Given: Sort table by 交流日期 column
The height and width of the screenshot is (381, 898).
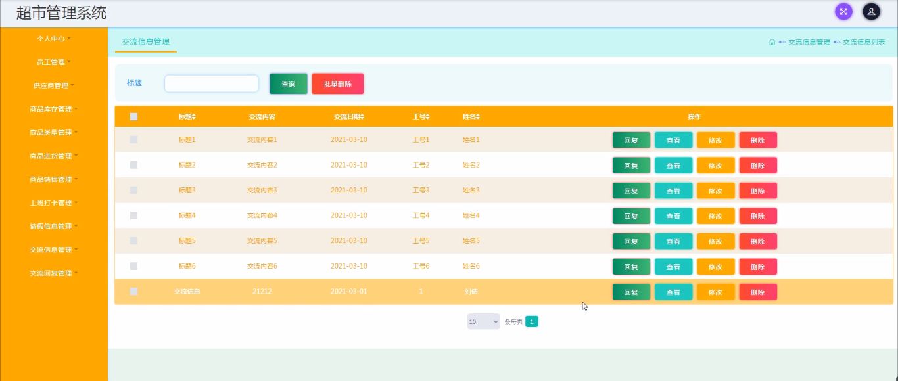Looking at the screenshot, I should point(348,117).
